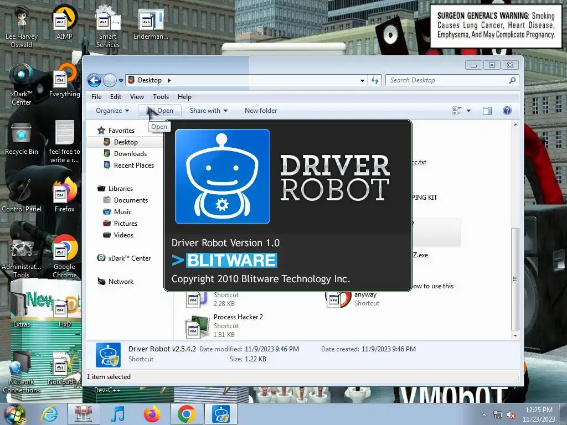Open the Help menu
Screen dimensions: 567x425
point(184,97)
